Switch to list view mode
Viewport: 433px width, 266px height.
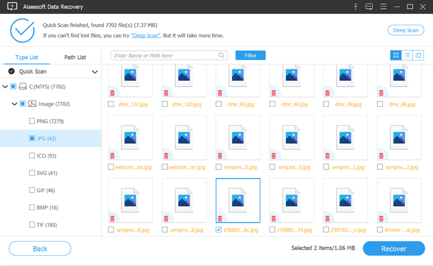408,55
